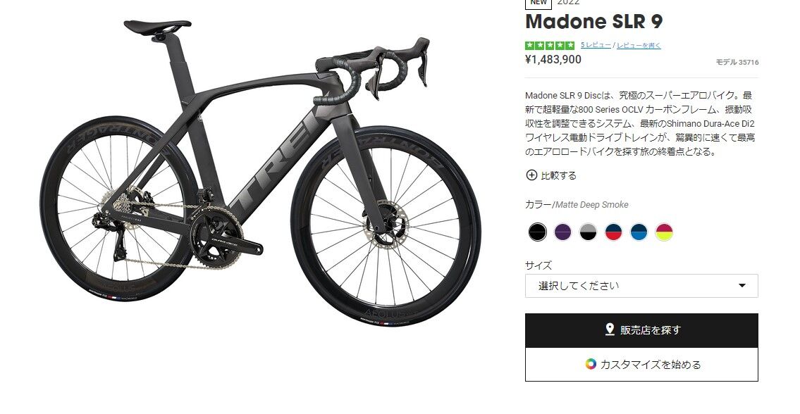Select the navy and red color swatch
This screenshot has height=414, width=800.
coord(613,232)
